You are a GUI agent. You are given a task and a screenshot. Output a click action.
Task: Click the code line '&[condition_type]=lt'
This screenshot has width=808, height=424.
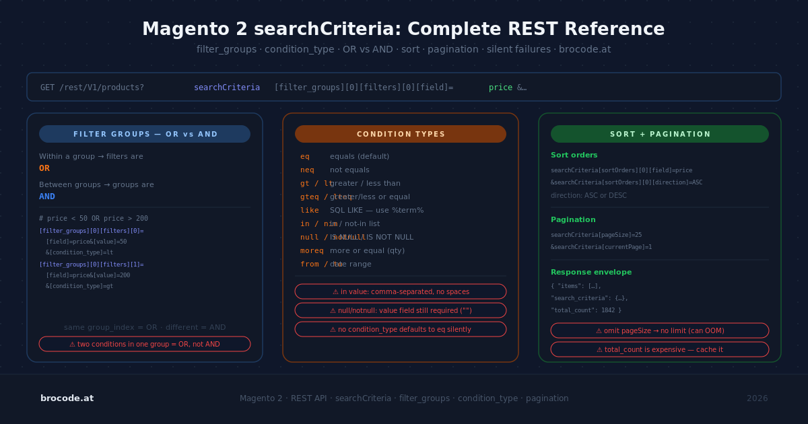point(79,252)
